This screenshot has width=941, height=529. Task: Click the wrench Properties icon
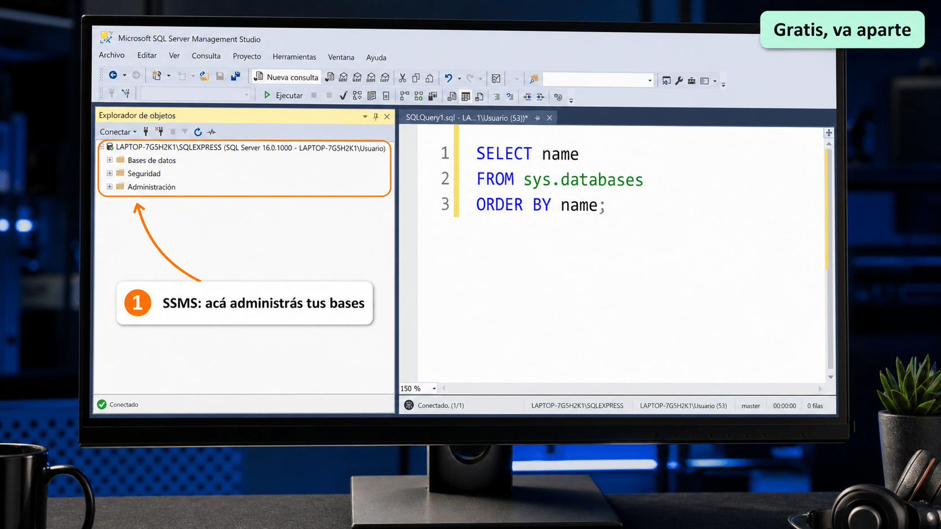pos(679,80)
